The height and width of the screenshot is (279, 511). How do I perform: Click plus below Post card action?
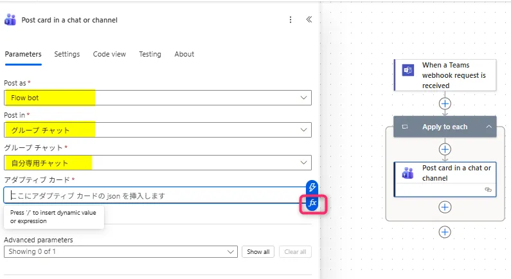pyautogui.click(x=445, y=207)
